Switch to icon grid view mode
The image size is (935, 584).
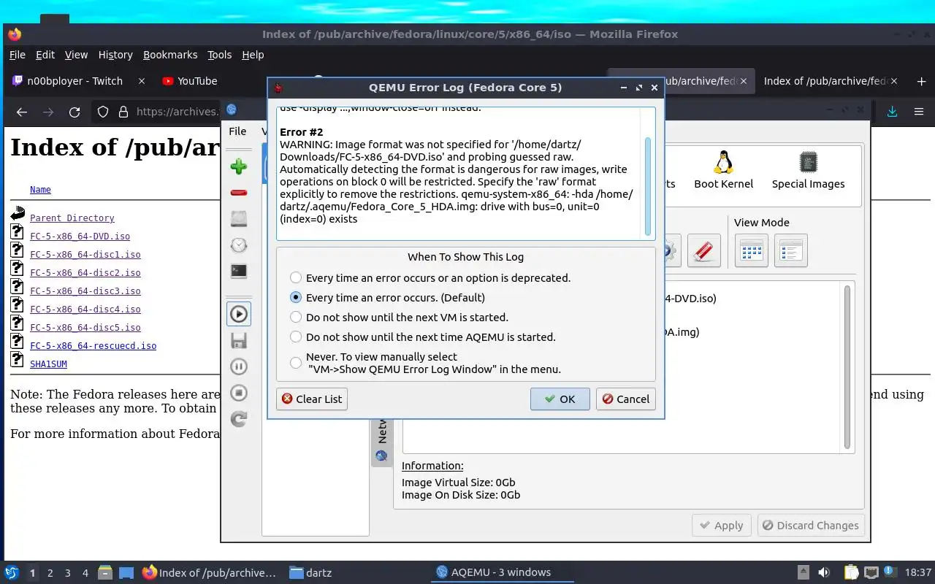pos(752,250)
